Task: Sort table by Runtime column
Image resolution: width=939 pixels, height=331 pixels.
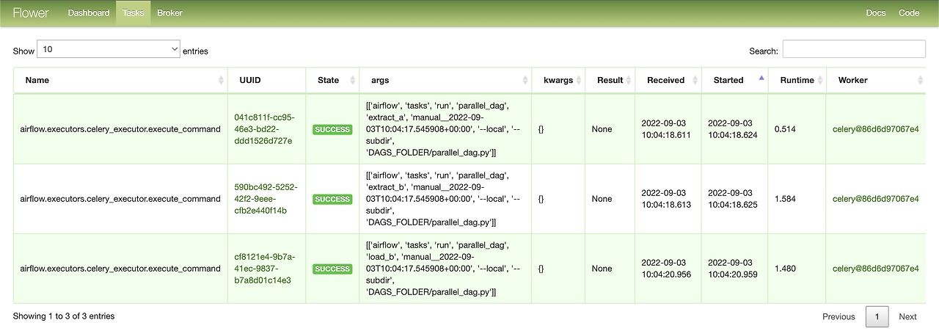Action: pyautogui.click(x=797, y=80)
